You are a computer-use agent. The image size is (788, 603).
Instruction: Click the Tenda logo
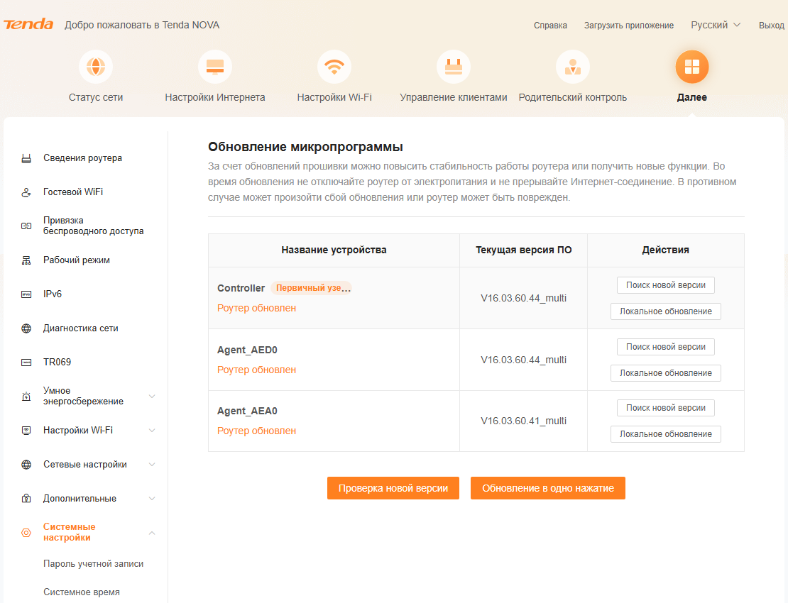28,25
